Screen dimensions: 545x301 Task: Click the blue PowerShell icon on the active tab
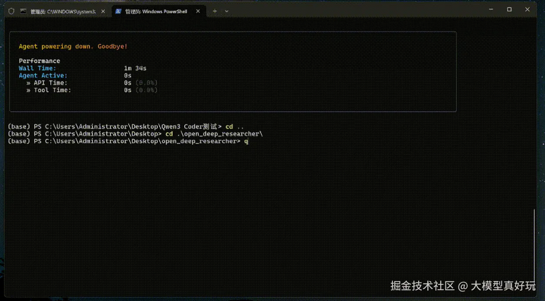pyautogui.click(x=118, y=11)
